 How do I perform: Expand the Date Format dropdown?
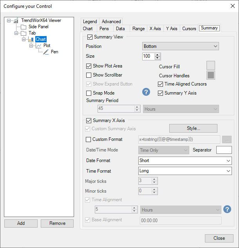(185, 160)
